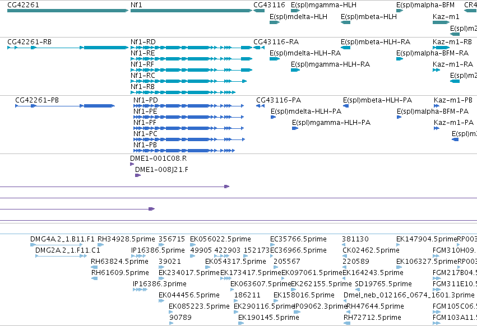Select EST EC35766.5prime
The height and width of the screenshot is (326, 477).
272,245
